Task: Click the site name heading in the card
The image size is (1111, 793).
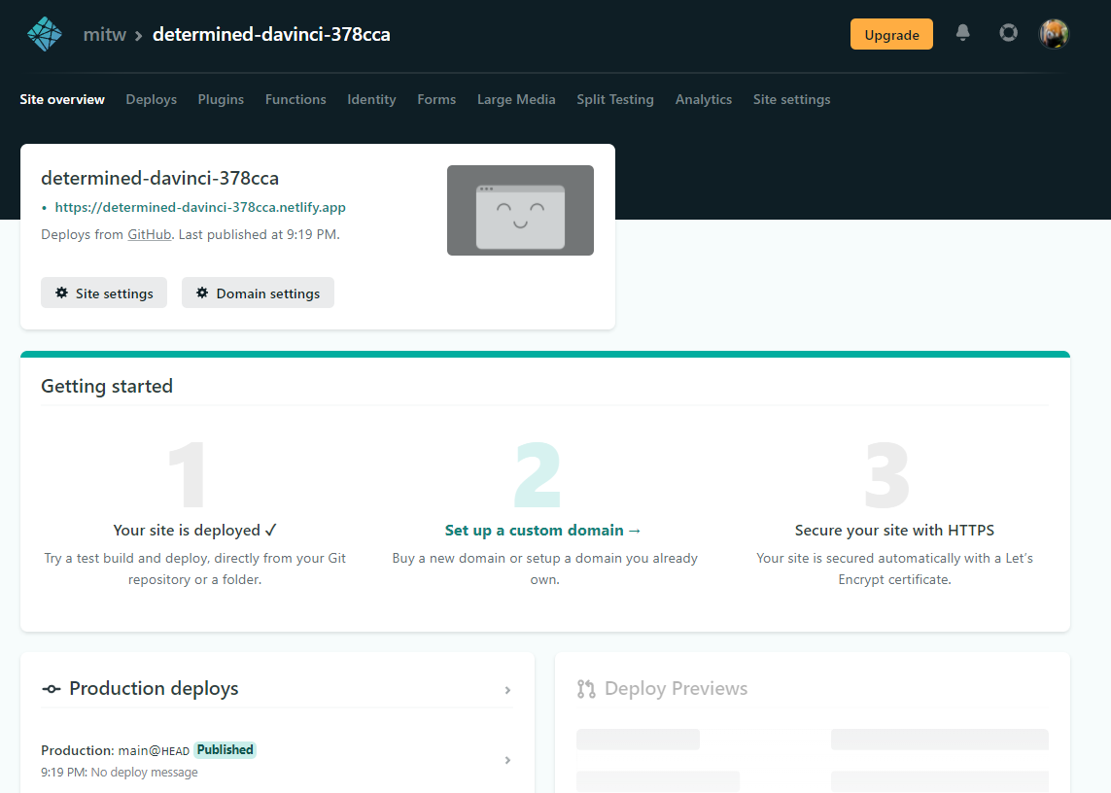Action: [160, 178]
